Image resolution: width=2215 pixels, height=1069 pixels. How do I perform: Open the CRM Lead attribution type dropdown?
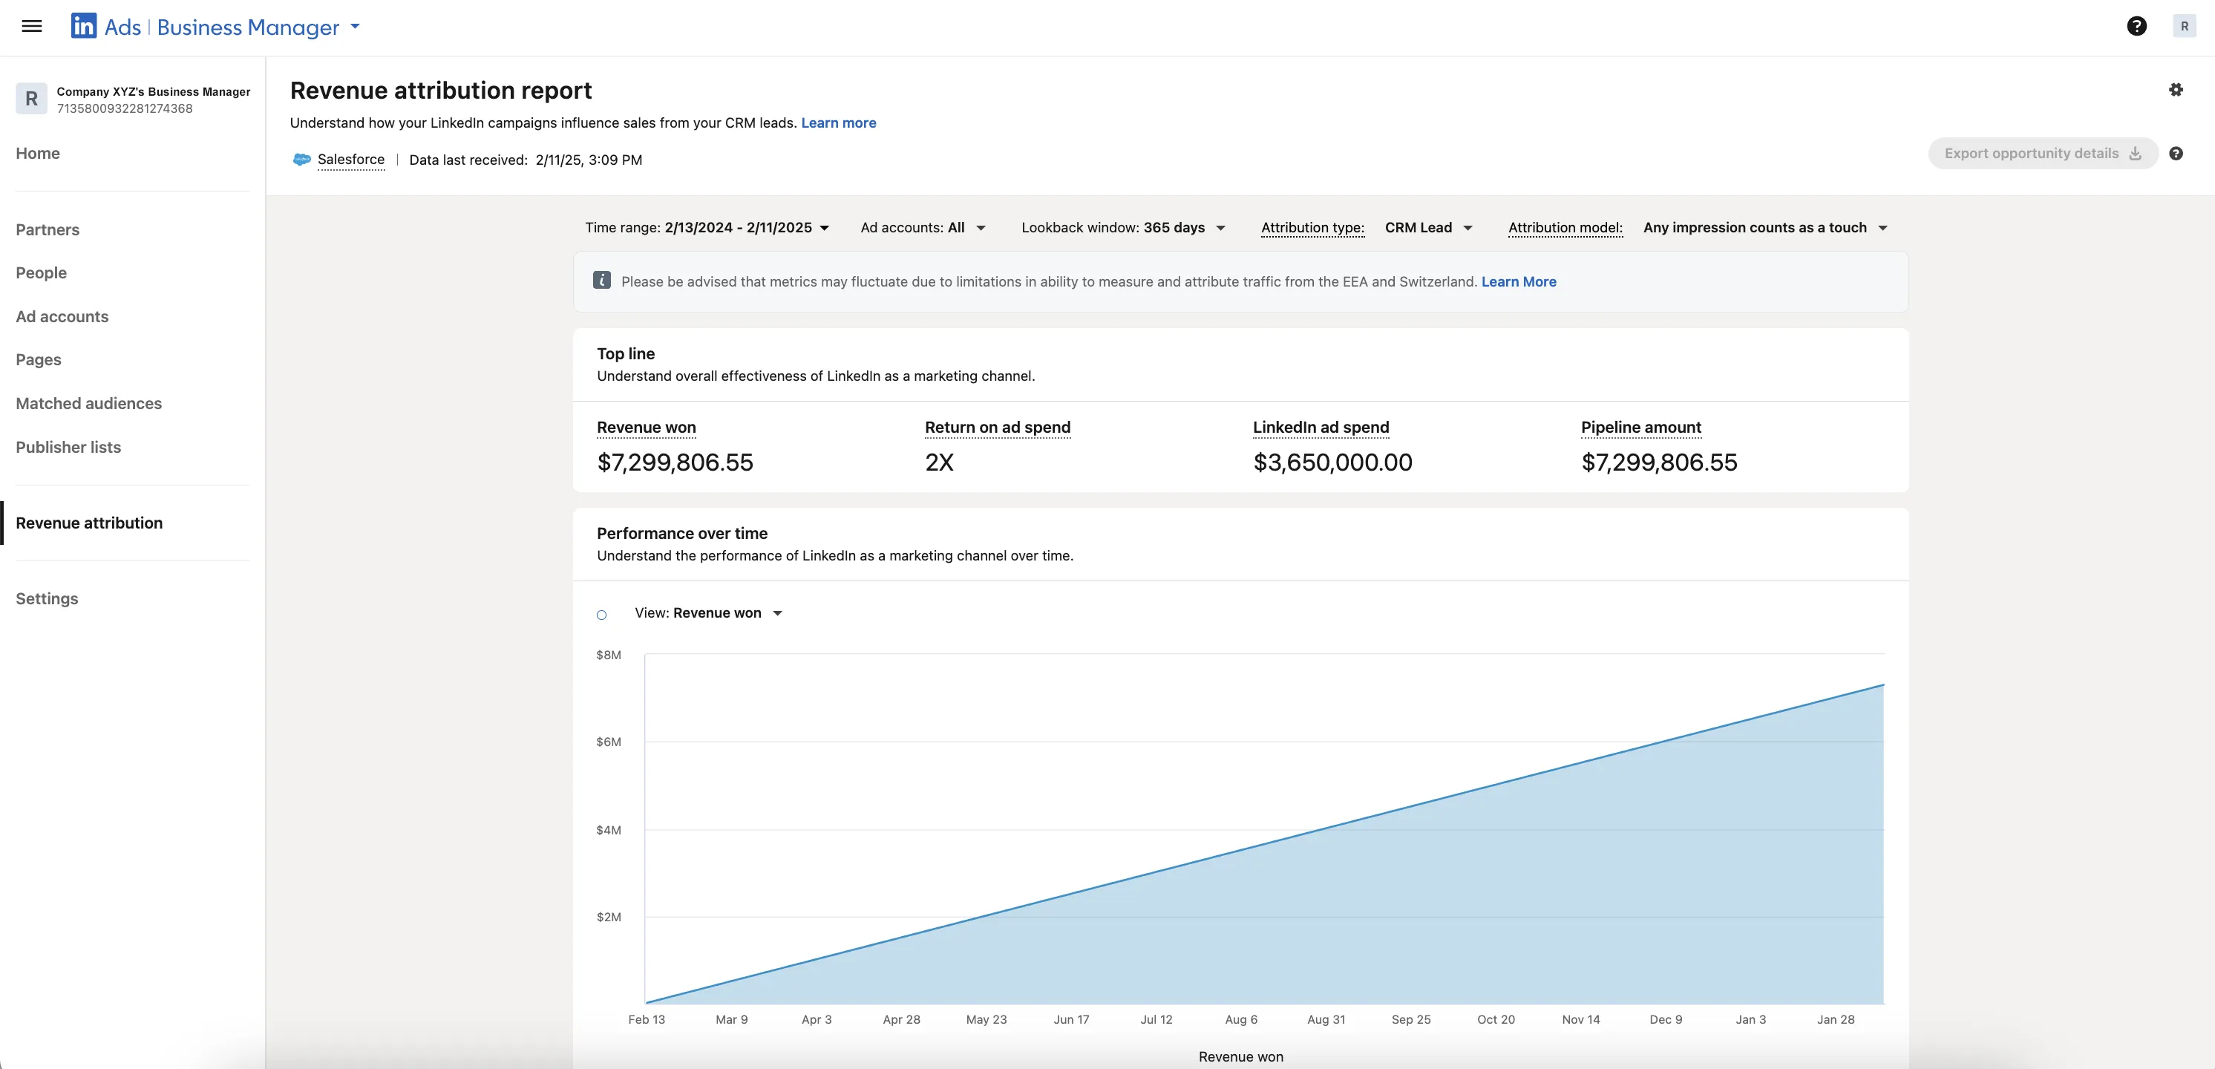pos(1429,228)
